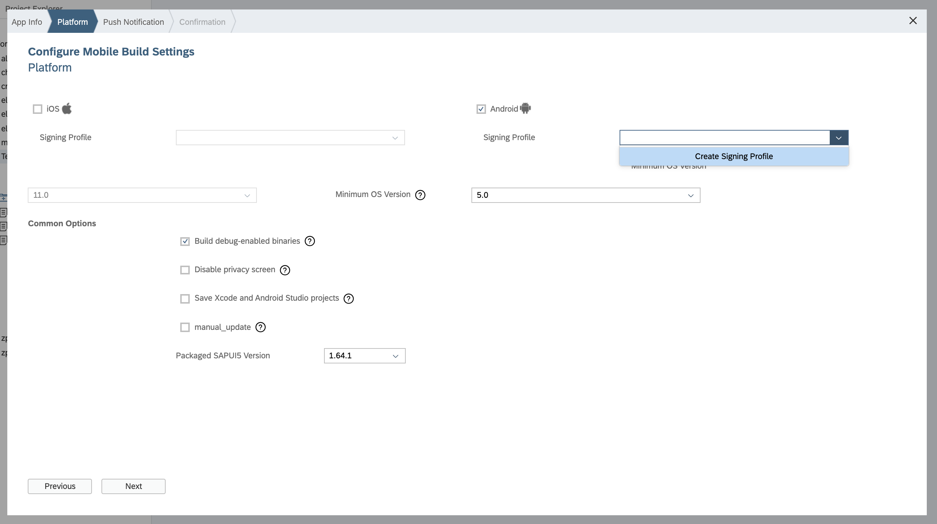Click the Next button
The height and width of the screenshot is (524, 937).
[x=134, y=486]
